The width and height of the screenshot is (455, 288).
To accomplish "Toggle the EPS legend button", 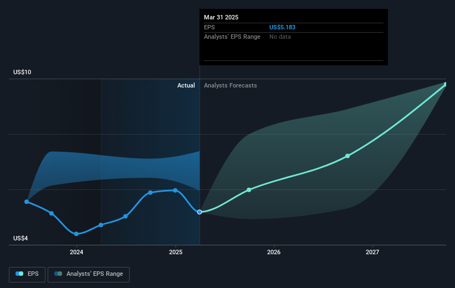I will pos(27,274).
